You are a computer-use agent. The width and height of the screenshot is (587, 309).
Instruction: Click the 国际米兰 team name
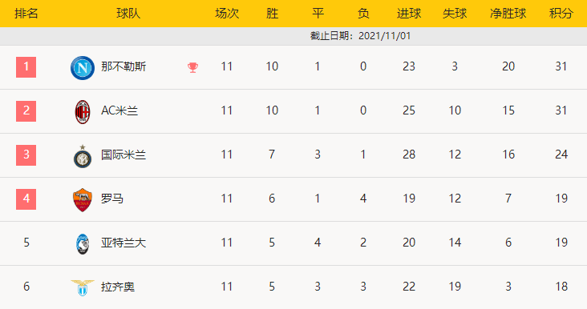(x=123, y=154)
